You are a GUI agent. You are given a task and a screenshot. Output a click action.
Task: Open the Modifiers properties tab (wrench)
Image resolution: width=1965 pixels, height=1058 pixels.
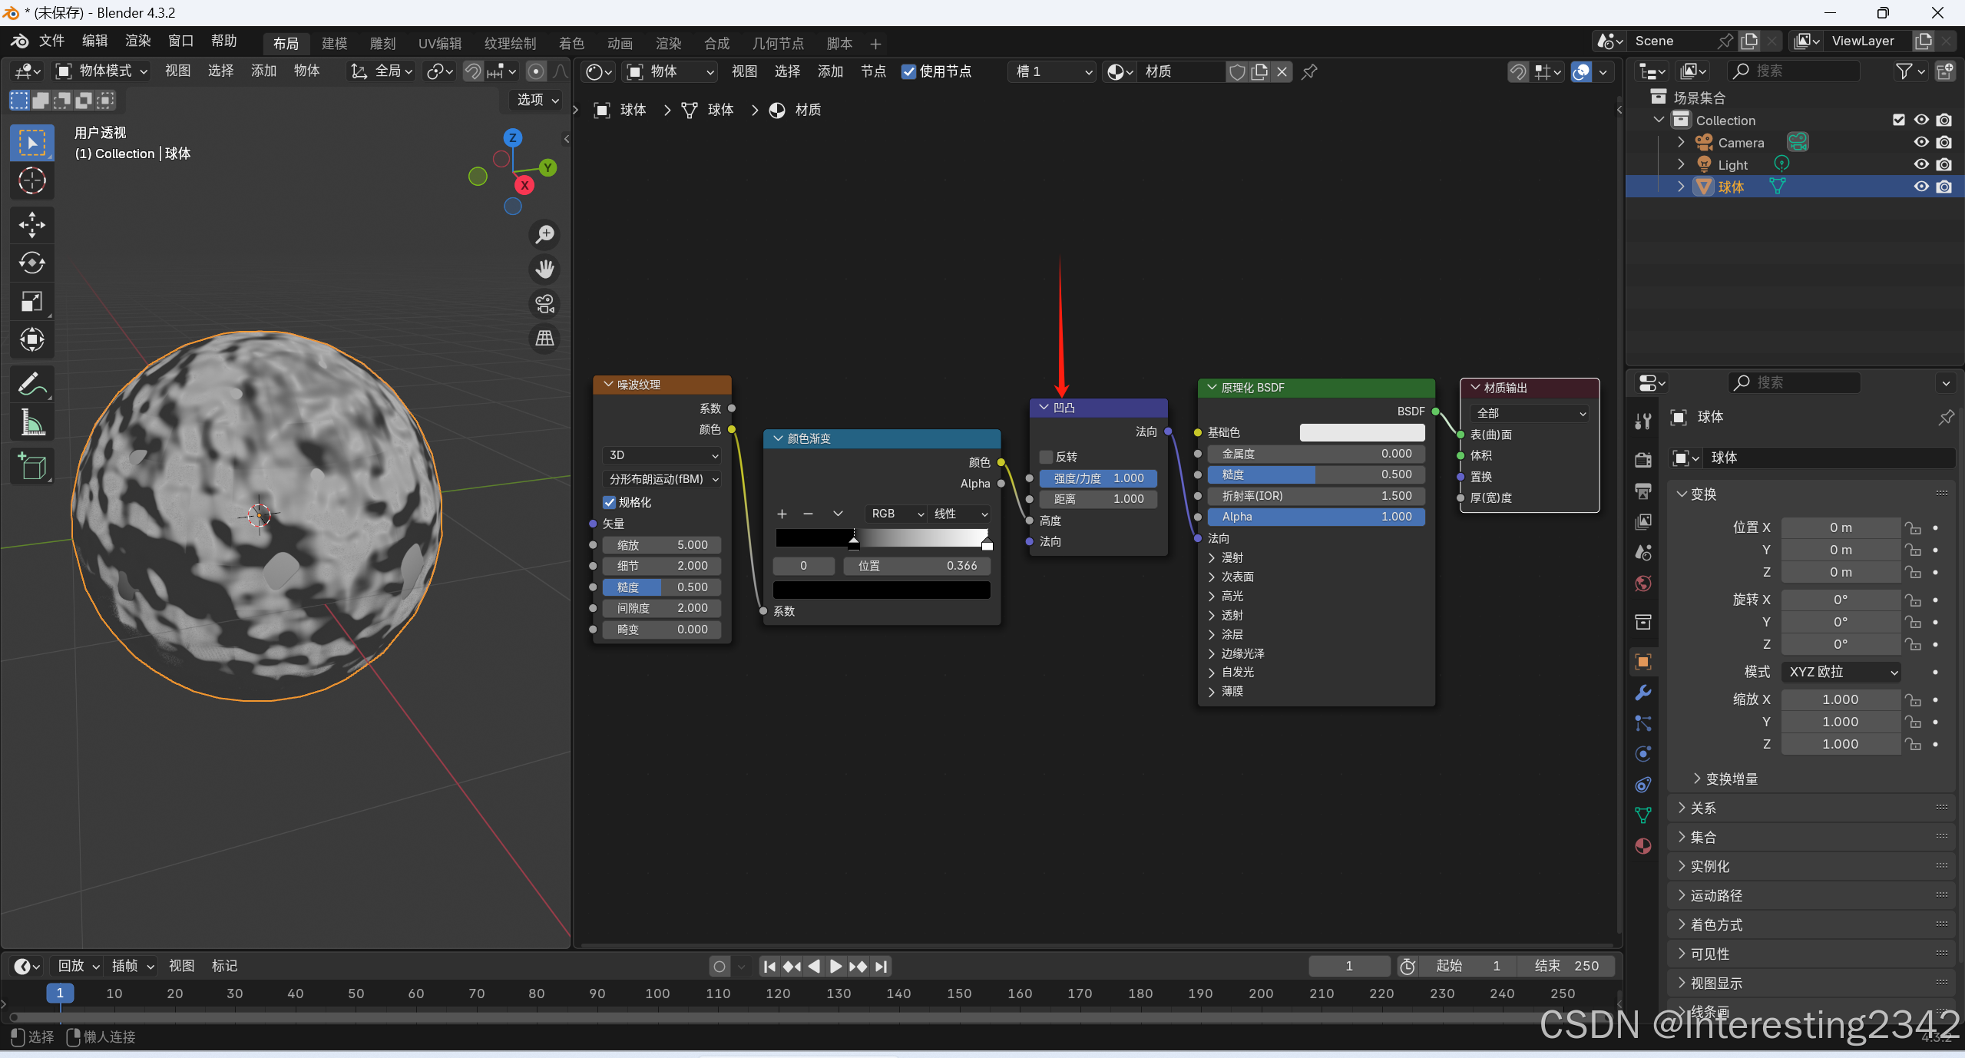[x=1643, y=693]
